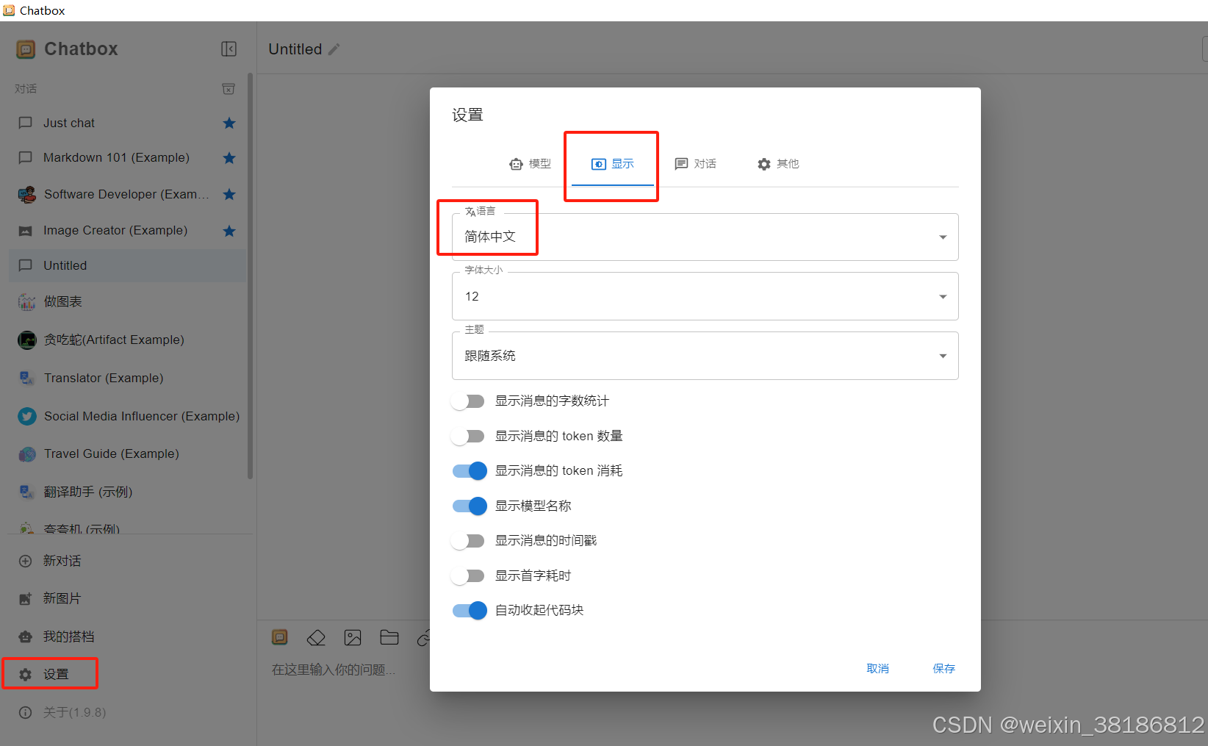Switch to the 模型 settings tab
The height and width of the screenshot is (746, 1208).
click(x=530, y=164)
